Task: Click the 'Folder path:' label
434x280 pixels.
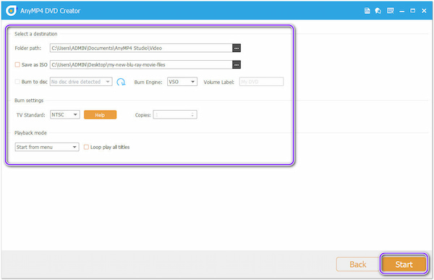Action: point(28,48)
